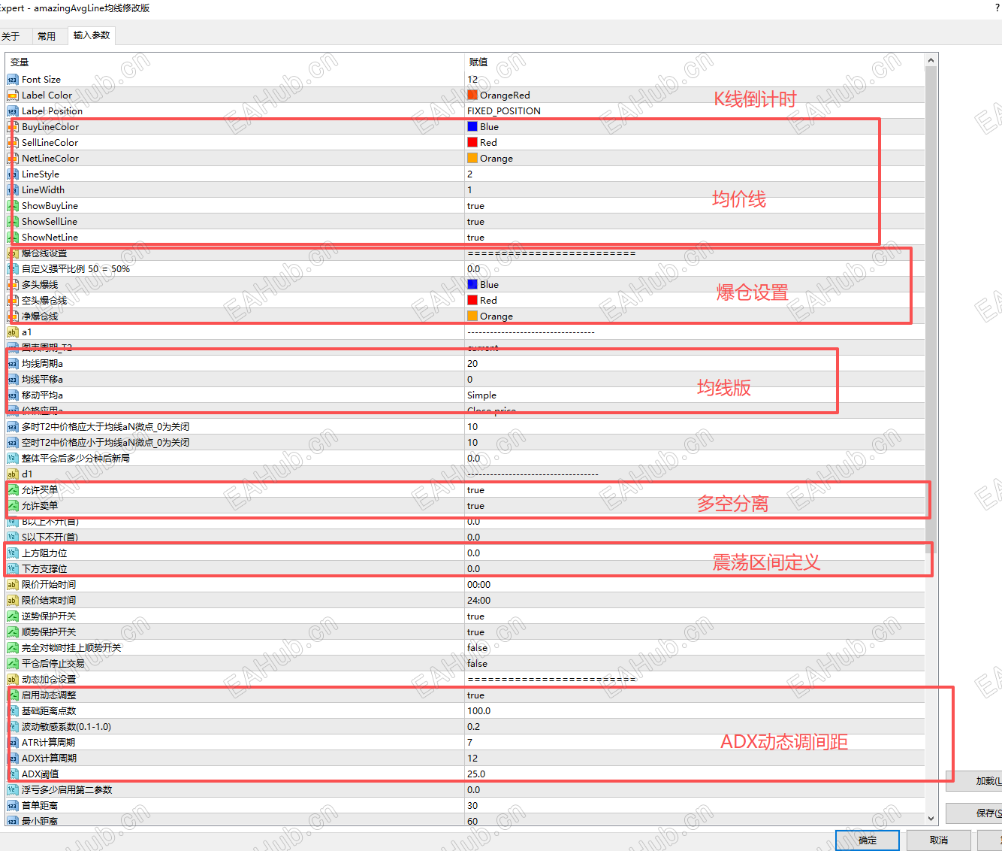Click the boolean icon beside ShowSellLine
This screenshot has width=1002, height=851.
13,222
